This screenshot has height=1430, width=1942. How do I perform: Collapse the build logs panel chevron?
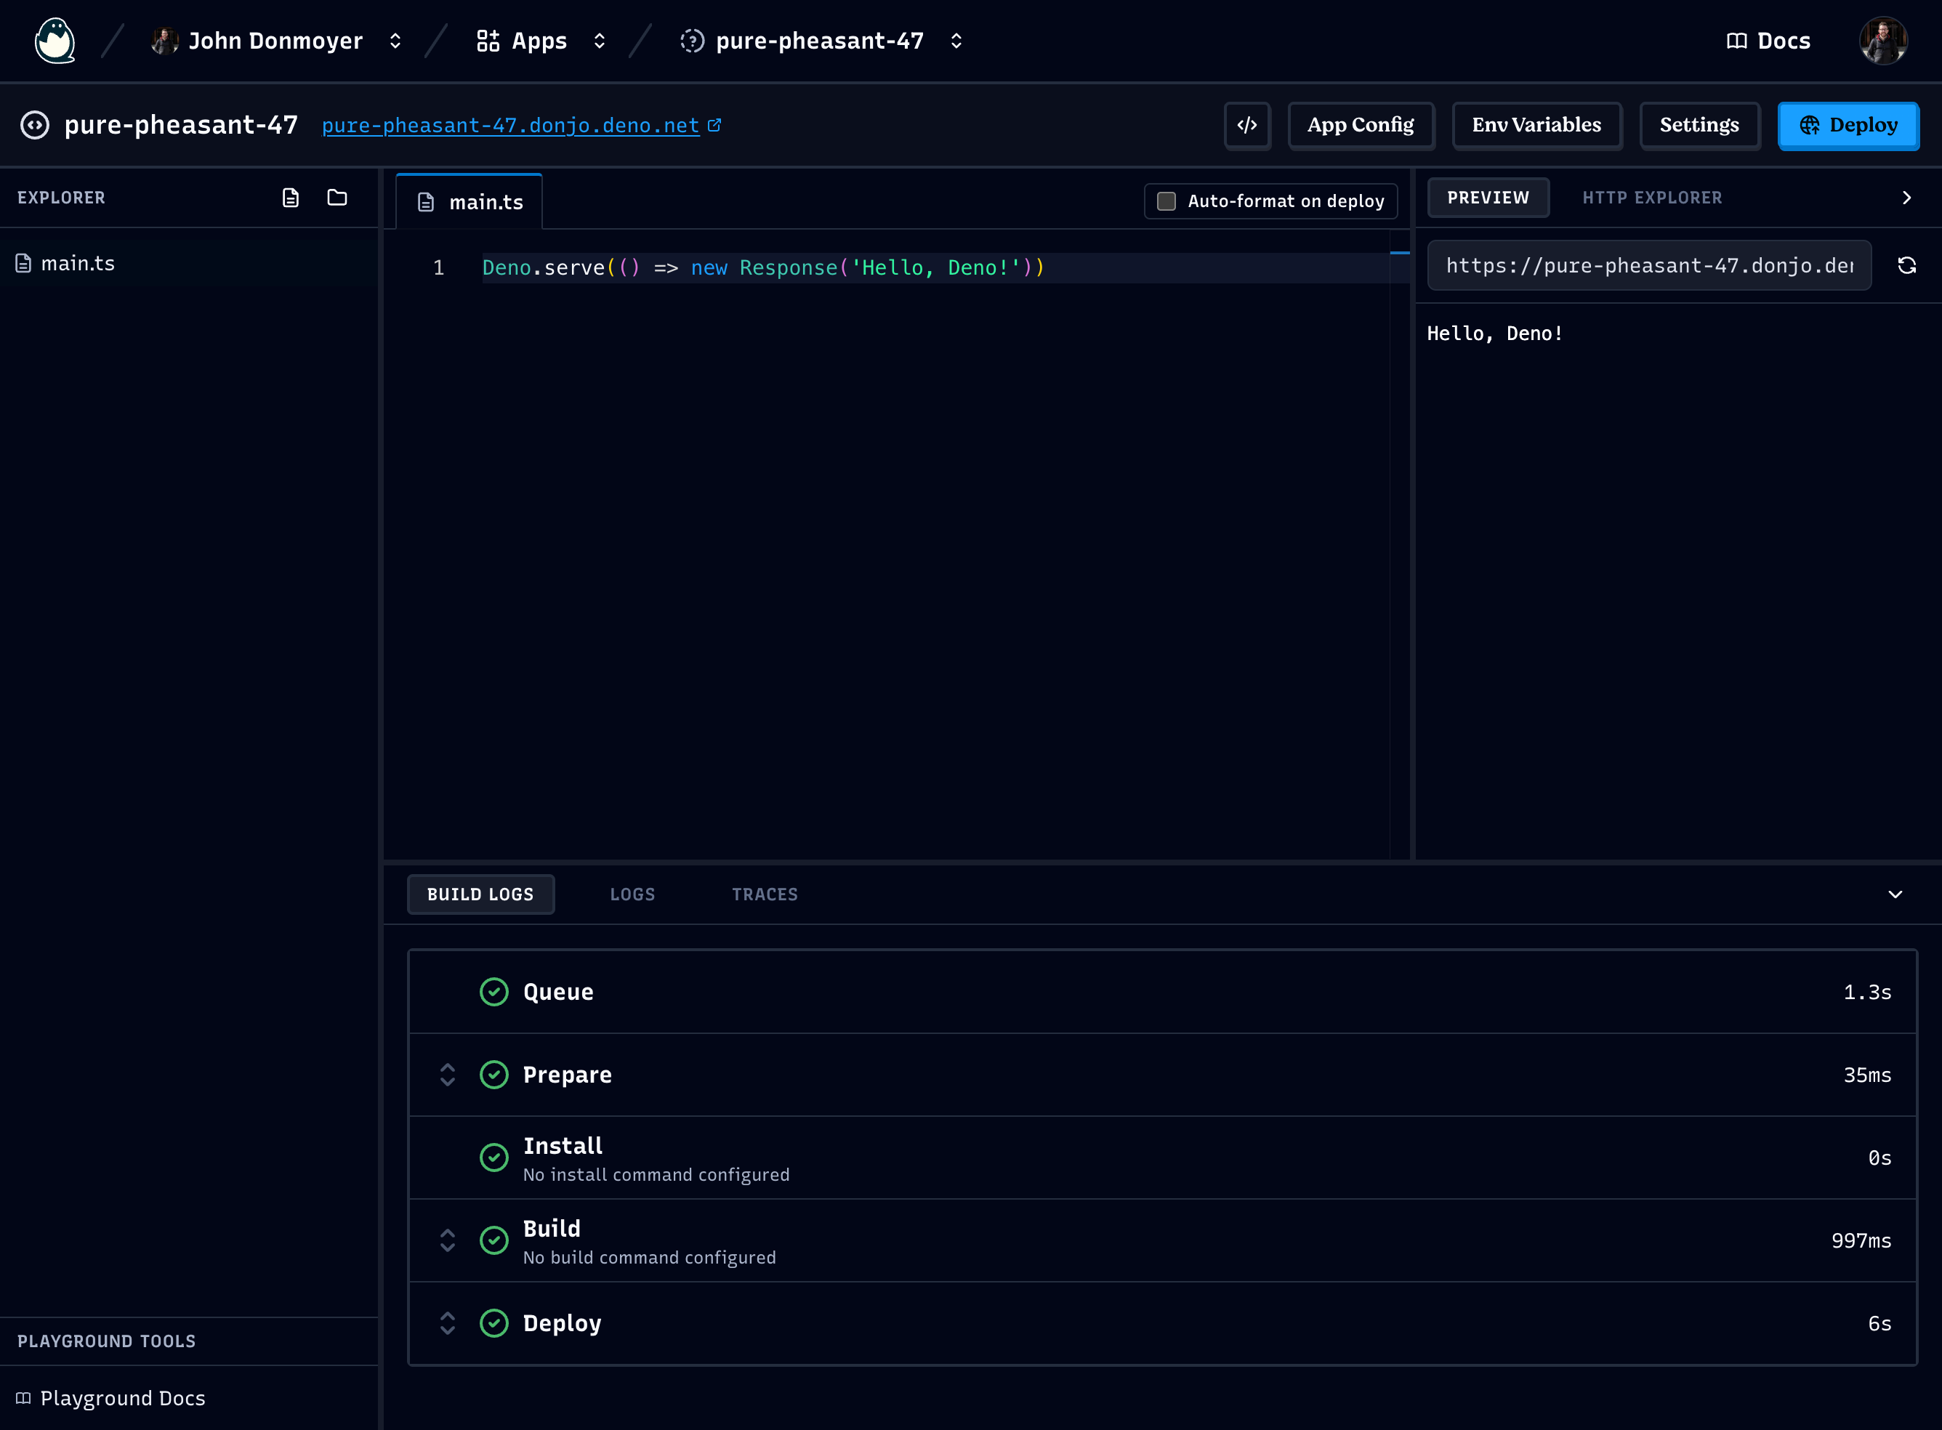pyautogui.click(x=1894, y=894)
